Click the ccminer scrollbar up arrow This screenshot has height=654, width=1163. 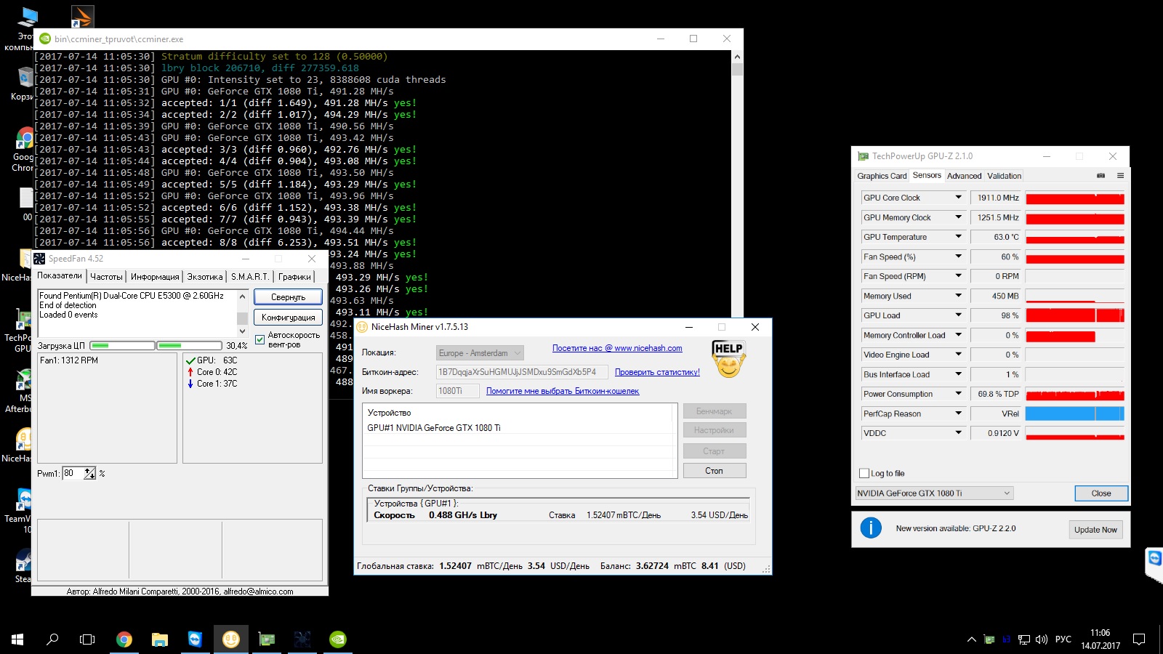[737, 57]
